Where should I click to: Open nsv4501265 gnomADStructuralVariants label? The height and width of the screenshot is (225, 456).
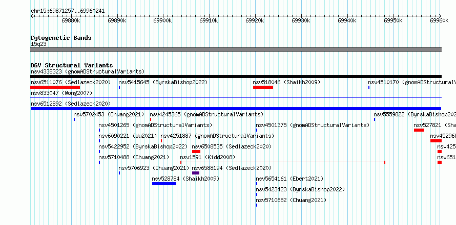point(155,125)
